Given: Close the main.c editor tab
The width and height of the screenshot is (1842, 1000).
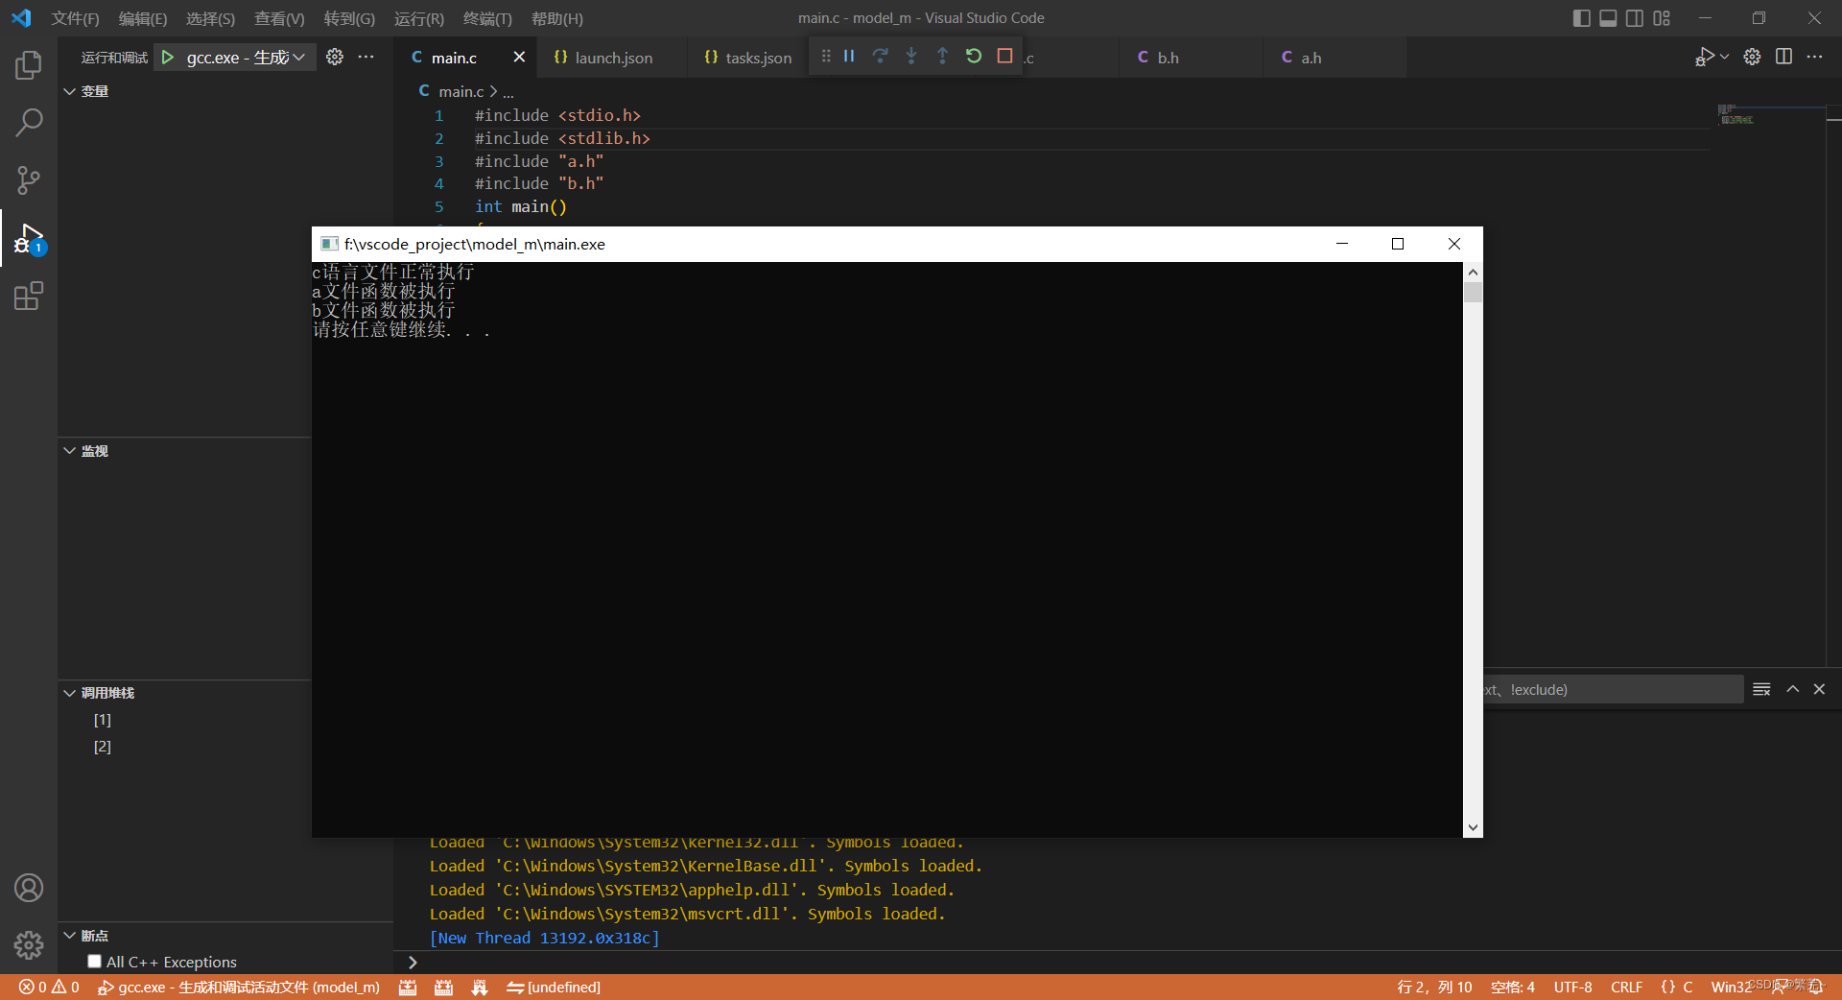Looking at the screenshot, I should point(519,57).
